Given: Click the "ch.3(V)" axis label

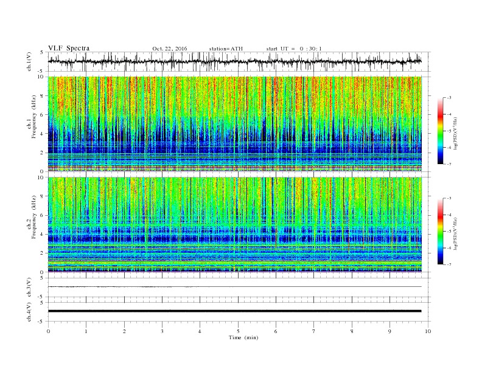Looking at the screenshot, I should coord(29,287).
